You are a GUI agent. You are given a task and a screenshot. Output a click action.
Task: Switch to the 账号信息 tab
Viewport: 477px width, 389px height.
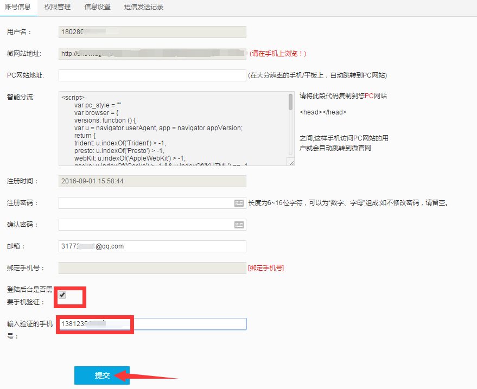tap(17, 7)
